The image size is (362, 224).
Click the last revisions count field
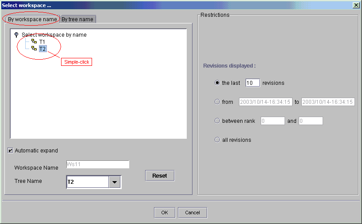pos(253,83)
